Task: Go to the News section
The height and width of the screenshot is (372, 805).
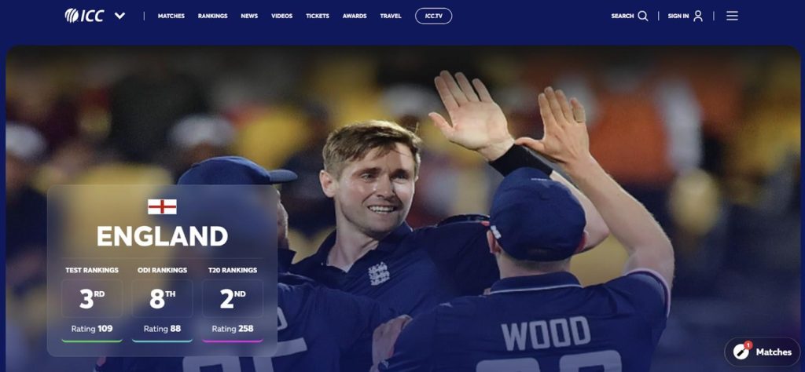Action: (x=249, y=16)
